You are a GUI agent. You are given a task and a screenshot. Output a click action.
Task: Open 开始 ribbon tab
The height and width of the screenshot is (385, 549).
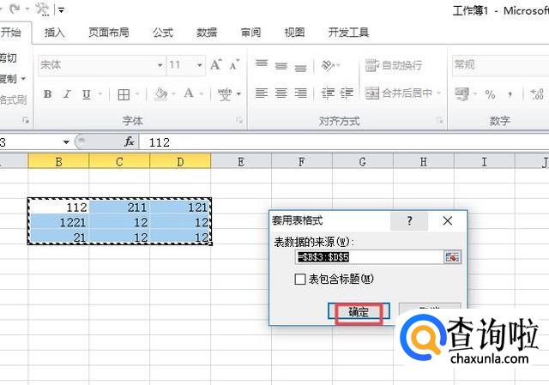click(11, 33)
